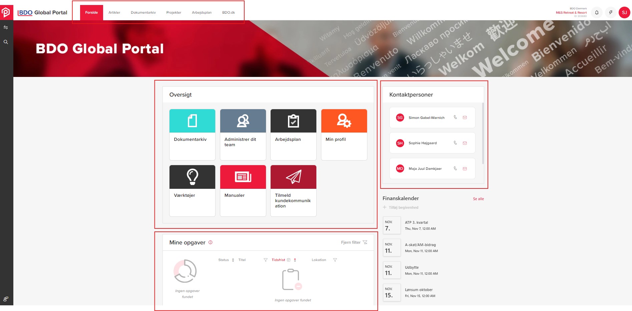Select the Forside tab
The image size is (632, 311).
(91, 13)
